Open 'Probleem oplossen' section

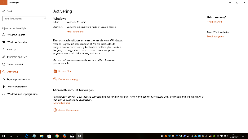pyautogui.click(x=17, y=57)
